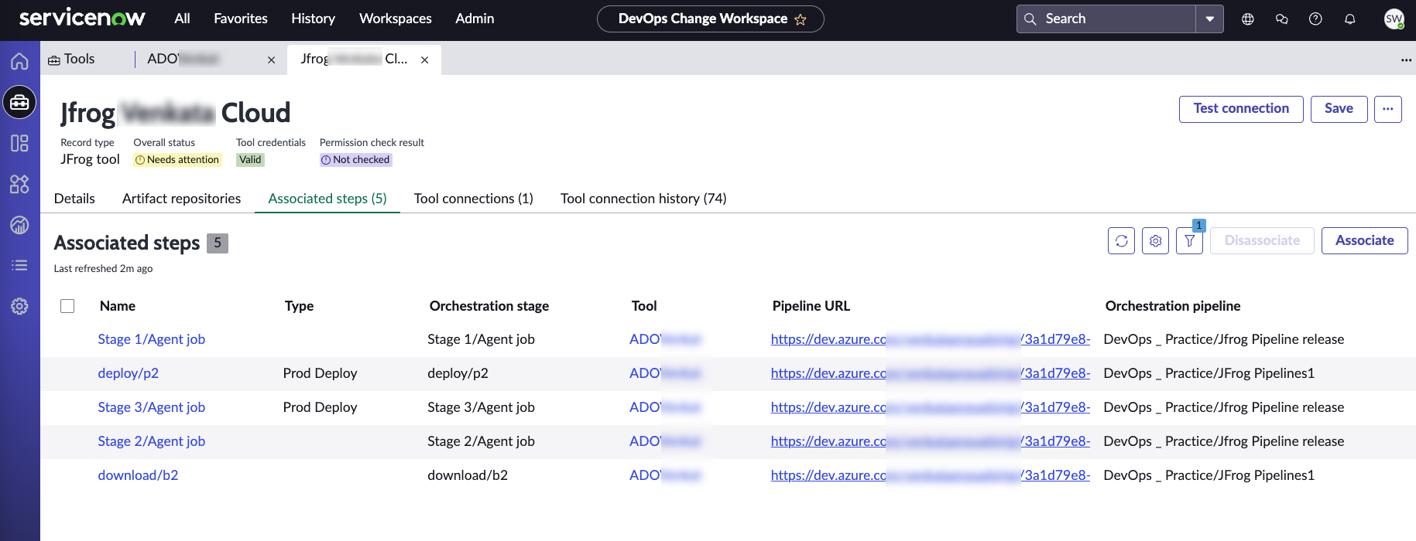Open tab overflow ellipsis menu
1416x541 pixels.
point(1406,60)
